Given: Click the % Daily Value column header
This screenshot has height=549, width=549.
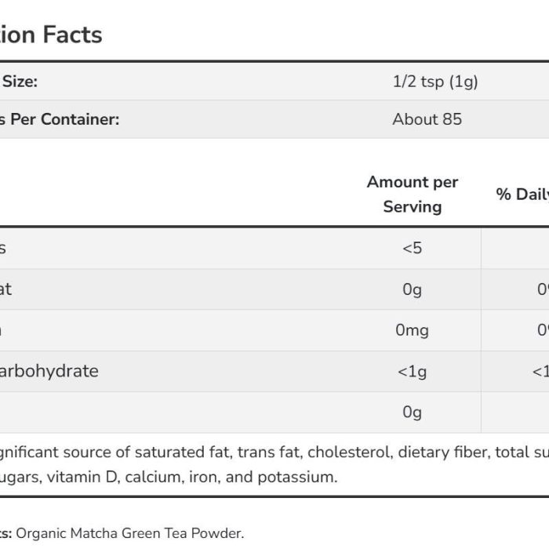Looking at the screenshot, I should (522, 195).
